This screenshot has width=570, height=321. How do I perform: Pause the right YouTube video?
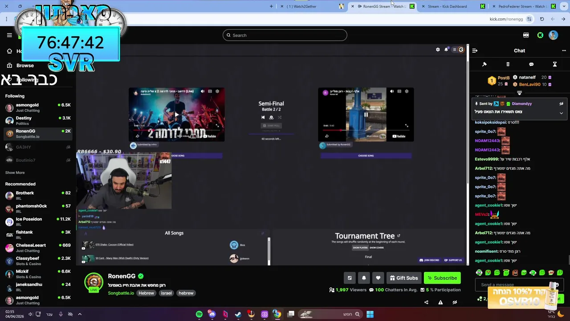366,115
